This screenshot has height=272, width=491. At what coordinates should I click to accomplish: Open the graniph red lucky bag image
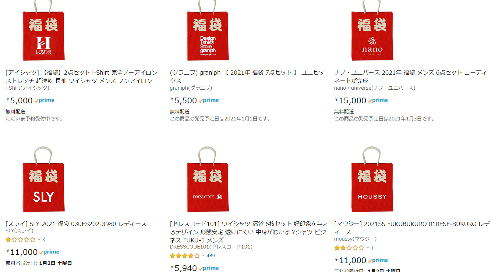tap(208, 30)
